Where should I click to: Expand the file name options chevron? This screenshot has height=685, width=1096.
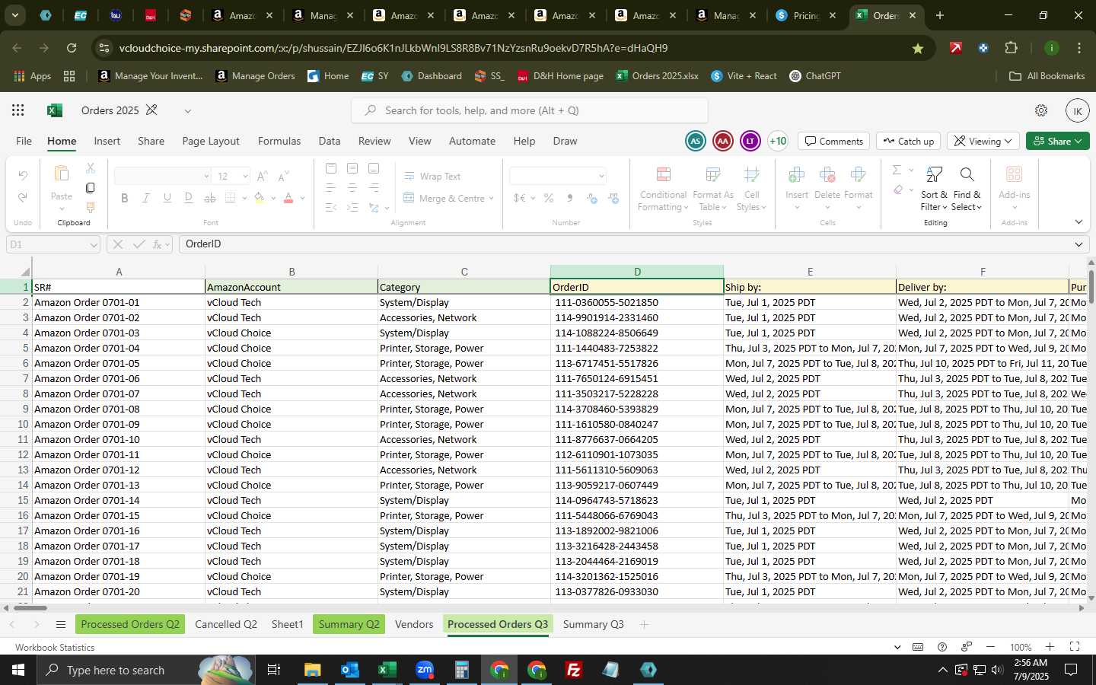coord(187,111)
